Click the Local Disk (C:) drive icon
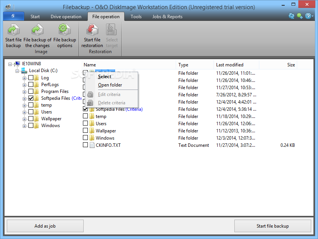The image size is (318, 239). (x=24, y=71)
